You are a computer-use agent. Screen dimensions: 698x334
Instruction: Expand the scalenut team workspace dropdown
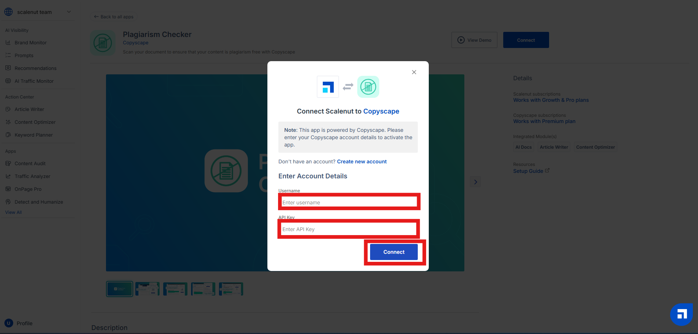click(69, 12)
